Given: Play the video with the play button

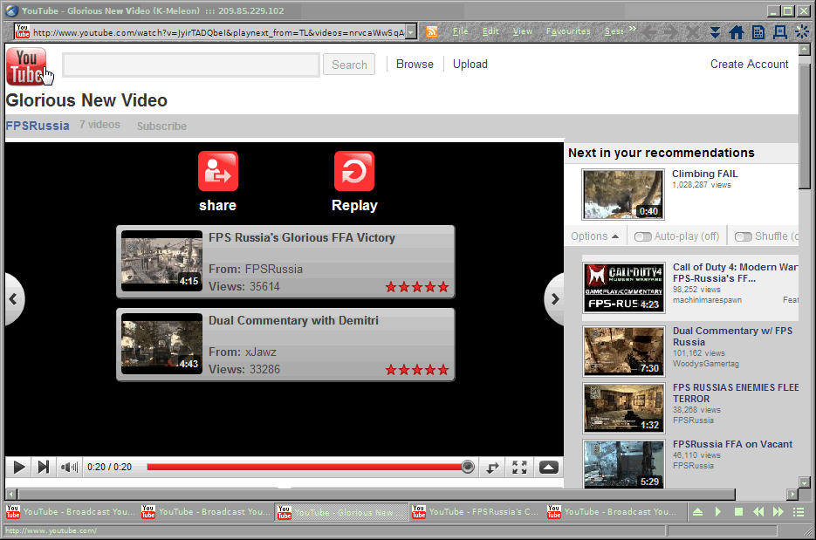Looking at the screenshot, I should pyautogui.click(x=18, y=468).
